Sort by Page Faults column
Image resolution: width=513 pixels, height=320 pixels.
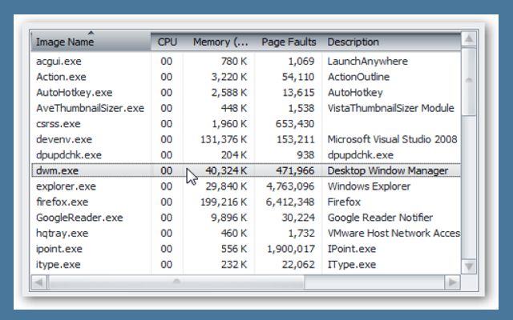(289, 42)
